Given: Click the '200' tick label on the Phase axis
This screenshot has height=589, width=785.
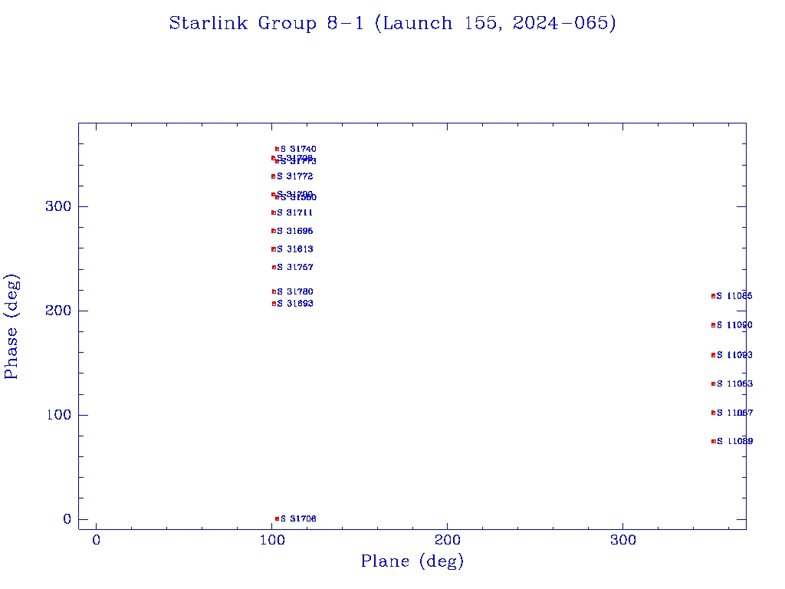Looking at the screenshot, I should coord(58,311).
